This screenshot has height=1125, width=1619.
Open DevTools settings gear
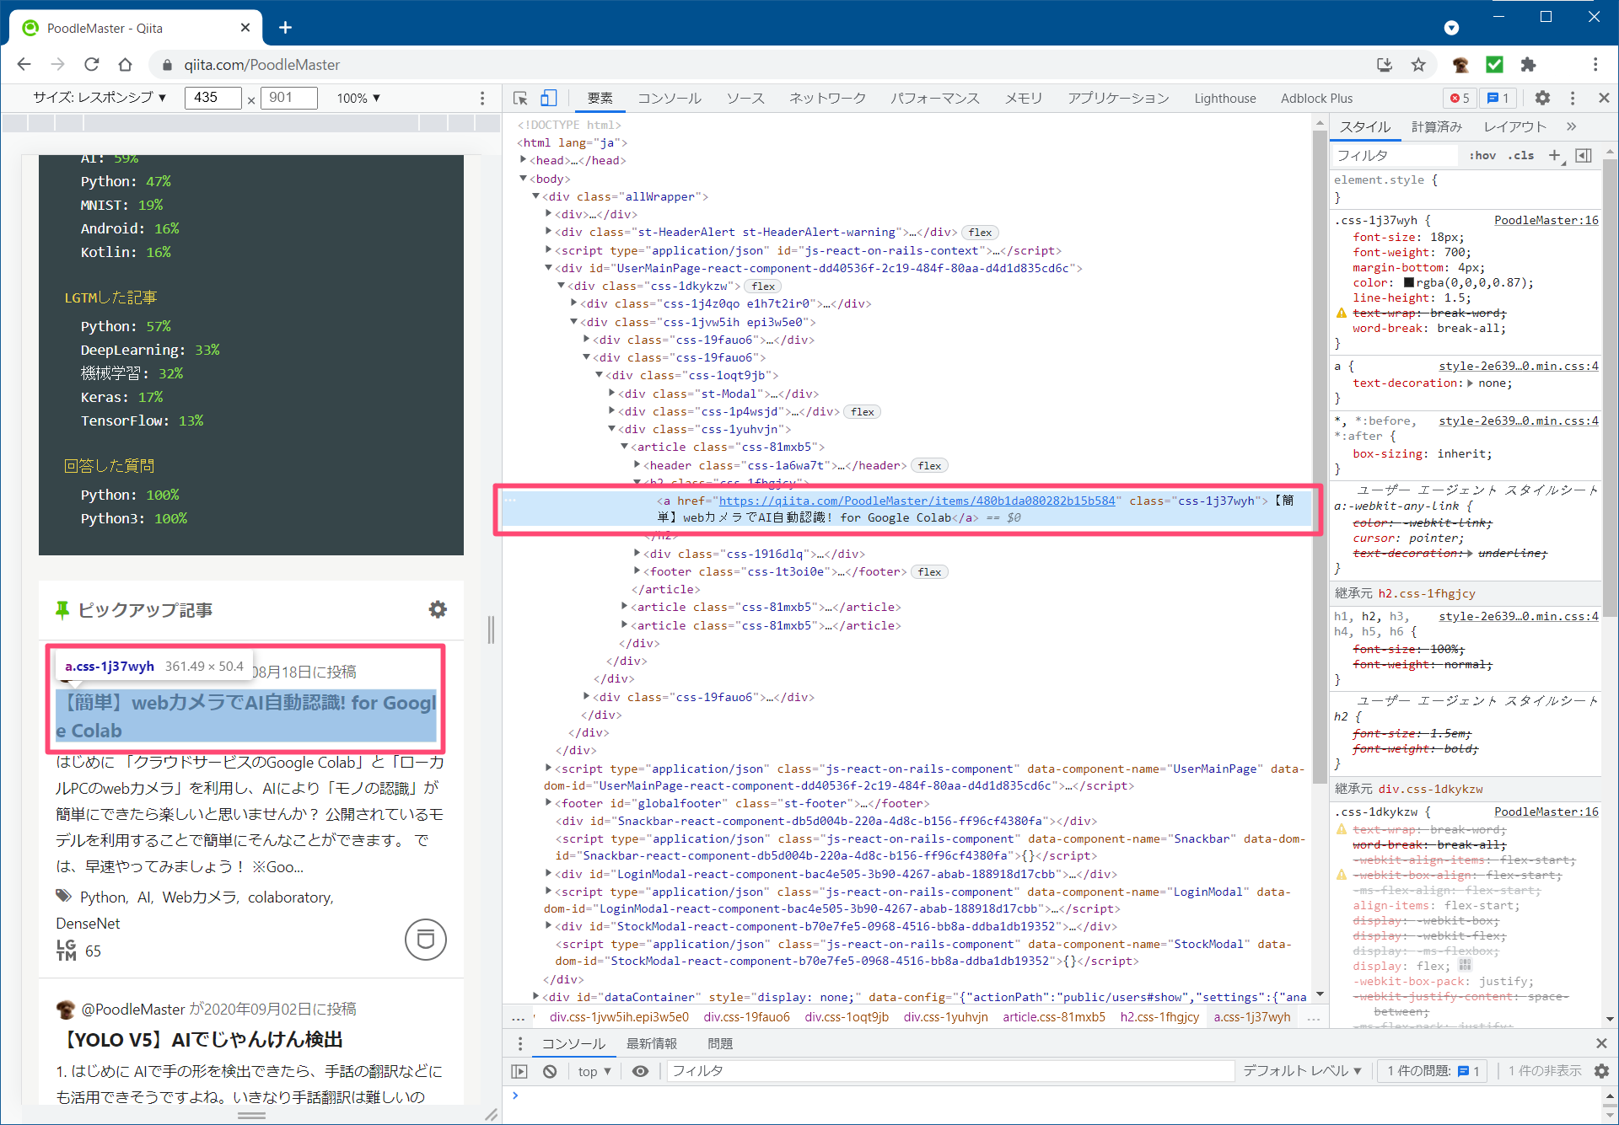point(1542,99)
